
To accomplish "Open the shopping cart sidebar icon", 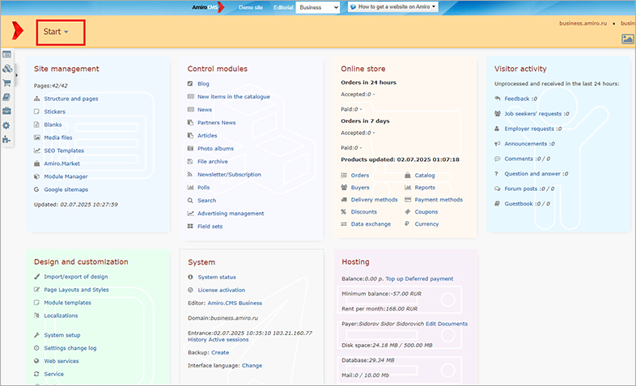I will coord(7,83).
